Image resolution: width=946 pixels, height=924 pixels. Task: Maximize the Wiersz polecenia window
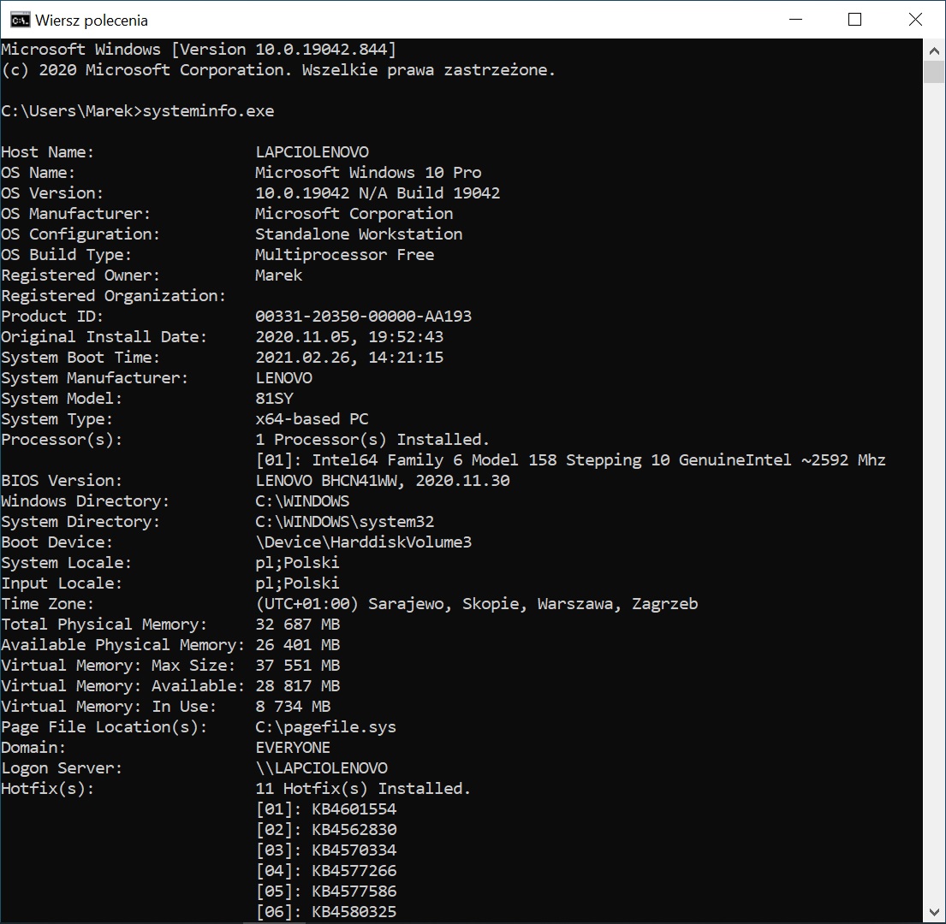(854, 20)
